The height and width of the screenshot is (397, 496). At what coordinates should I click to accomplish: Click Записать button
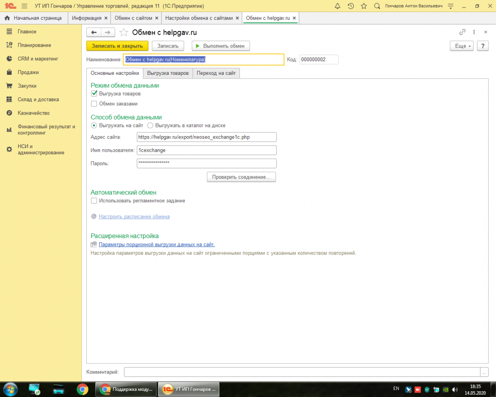168,46
